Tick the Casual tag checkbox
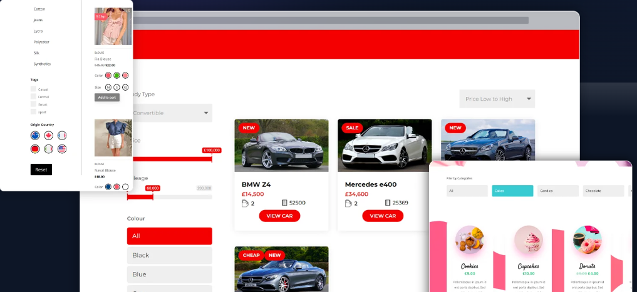The height and width of the screenshot is (292, 637). tap(33, 89)
